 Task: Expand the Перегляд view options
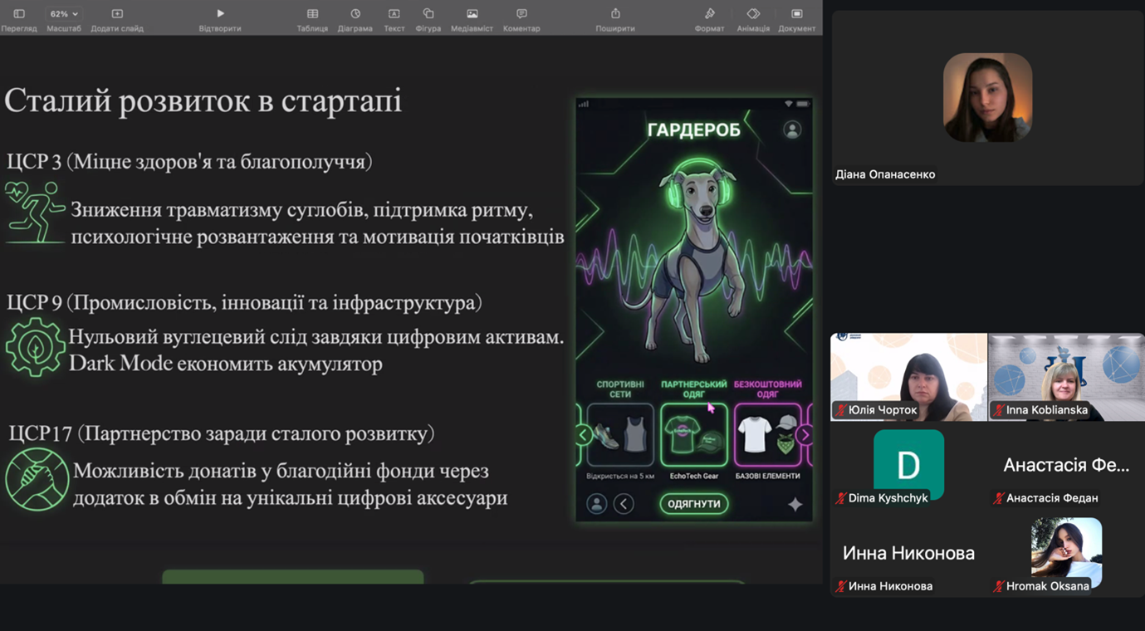click(x=18, y=14)
